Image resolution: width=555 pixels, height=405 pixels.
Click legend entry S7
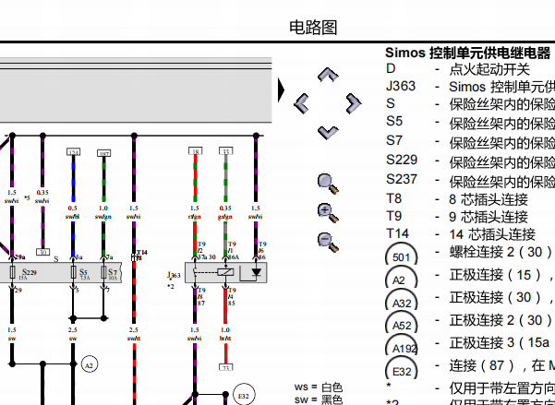[470, 141]
